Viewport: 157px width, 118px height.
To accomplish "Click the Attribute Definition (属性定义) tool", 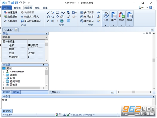I will coord(87,21).
